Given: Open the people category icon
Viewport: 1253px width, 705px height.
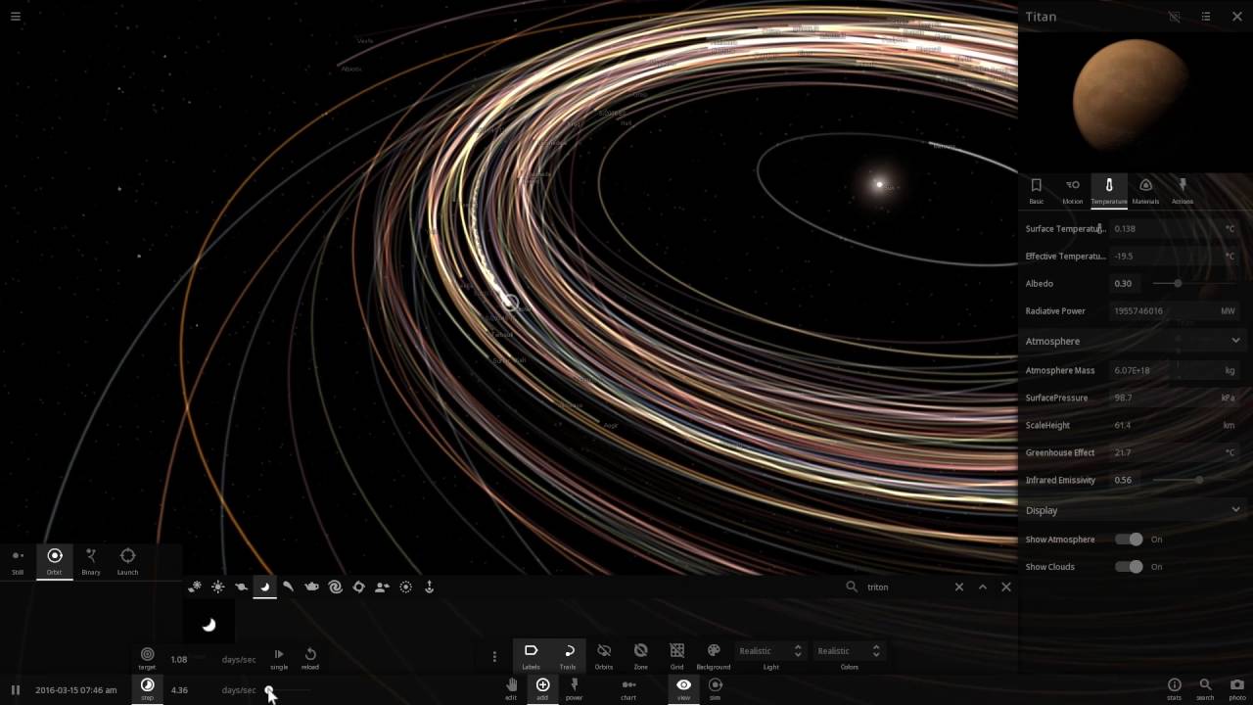Looking at the screenshot, I should 382,587.
